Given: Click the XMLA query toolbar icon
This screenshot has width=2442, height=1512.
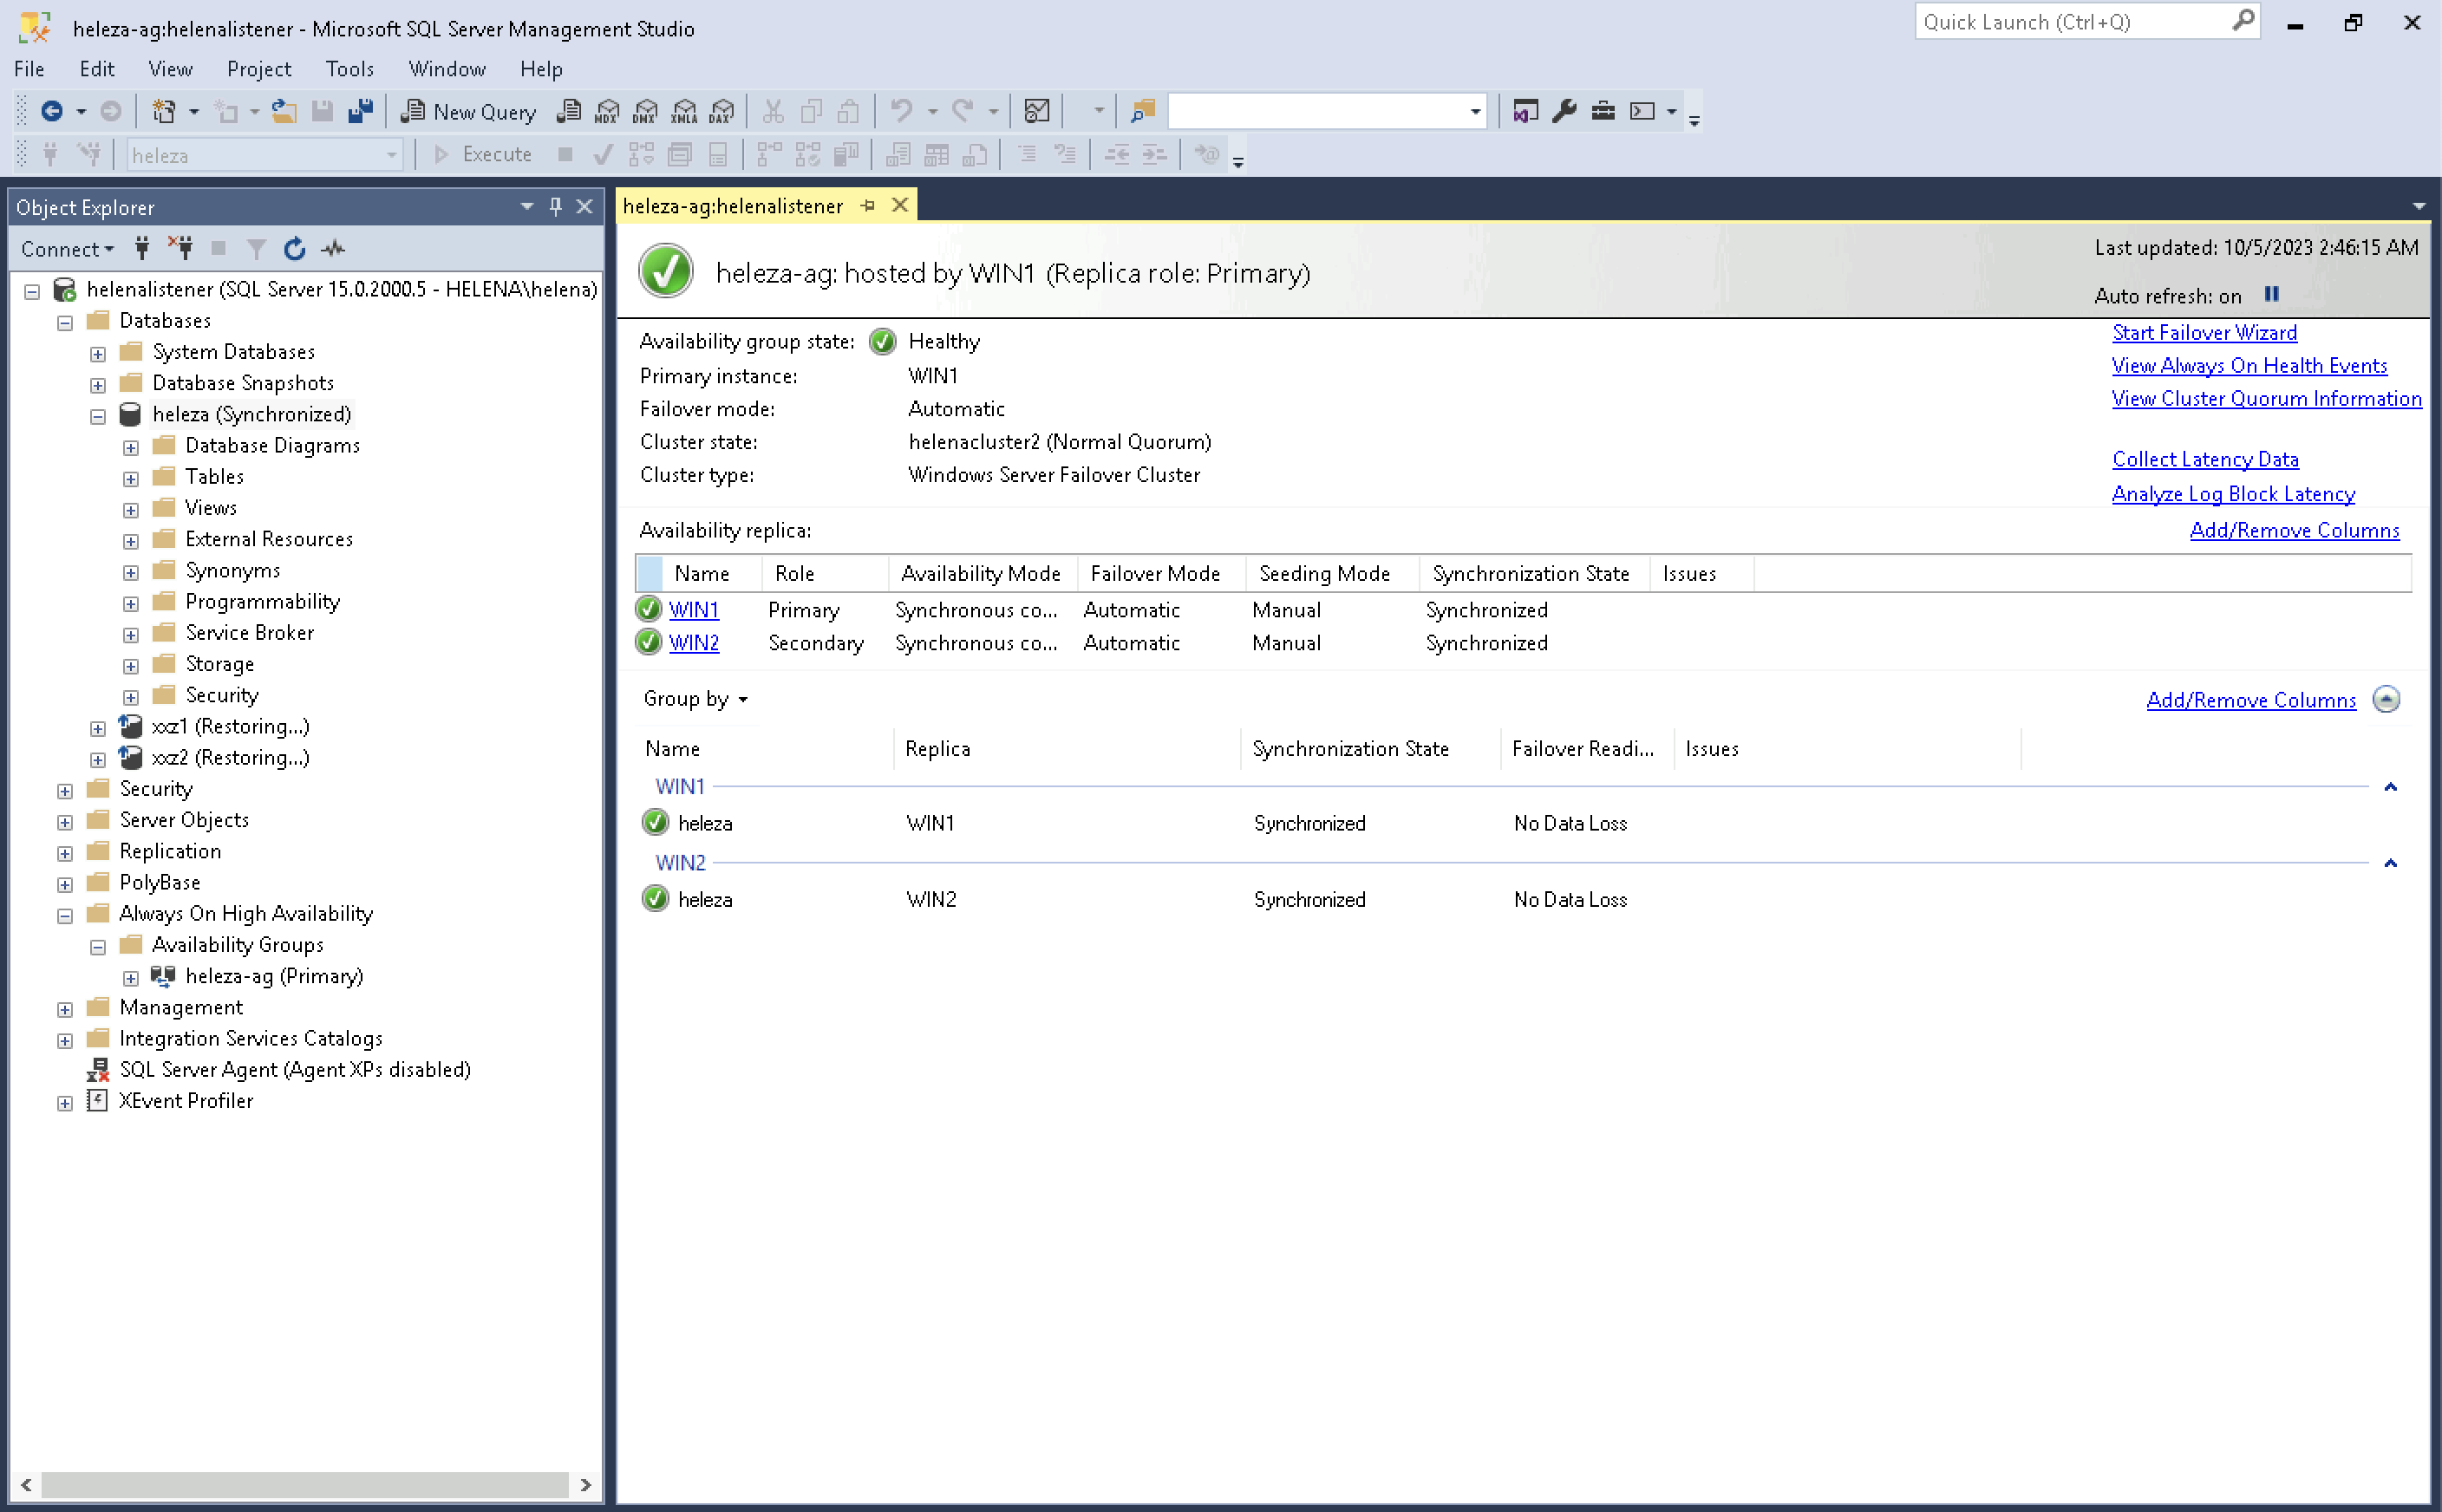Looking at the screenshot, I should [x=684, y=112].
